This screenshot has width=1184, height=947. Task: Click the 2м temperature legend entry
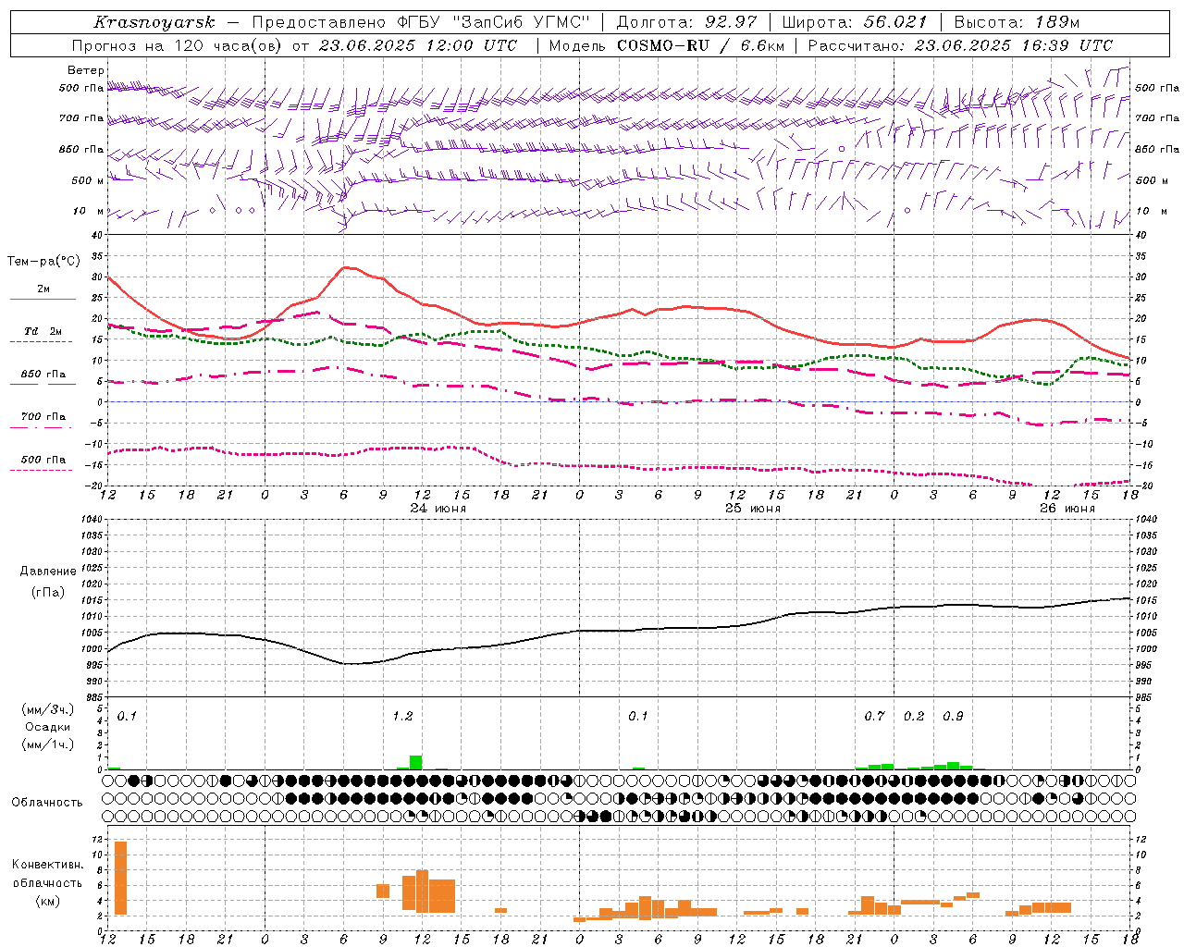pos(43,293)
